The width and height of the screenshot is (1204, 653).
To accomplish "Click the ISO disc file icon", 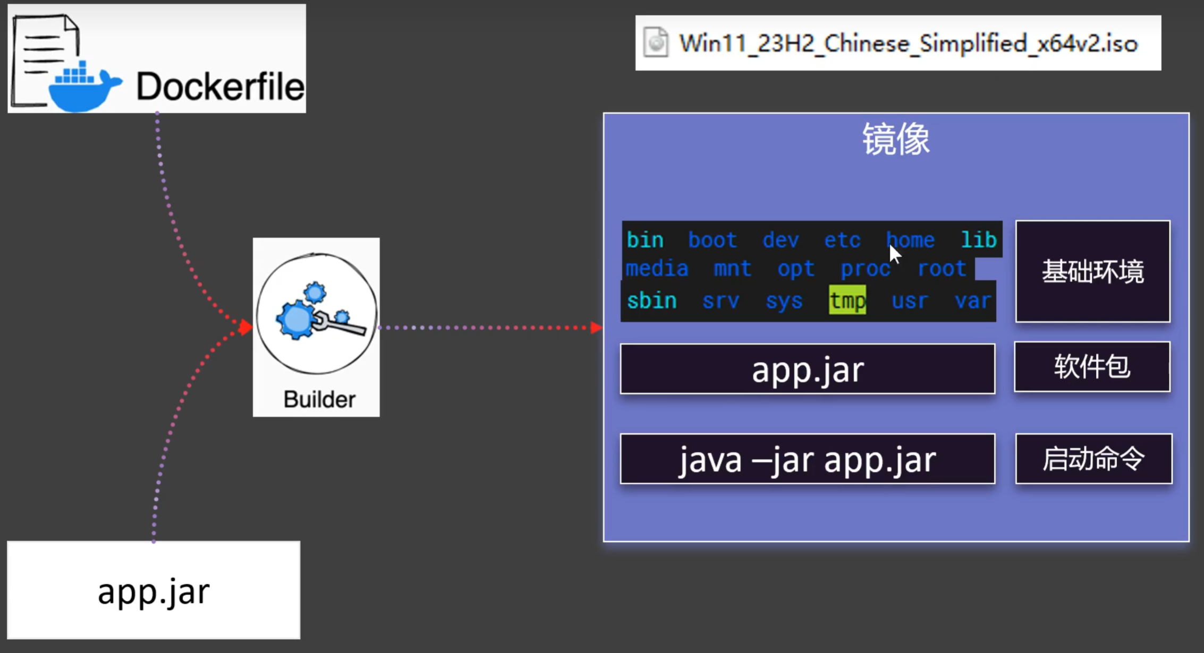I will [656, 42].
